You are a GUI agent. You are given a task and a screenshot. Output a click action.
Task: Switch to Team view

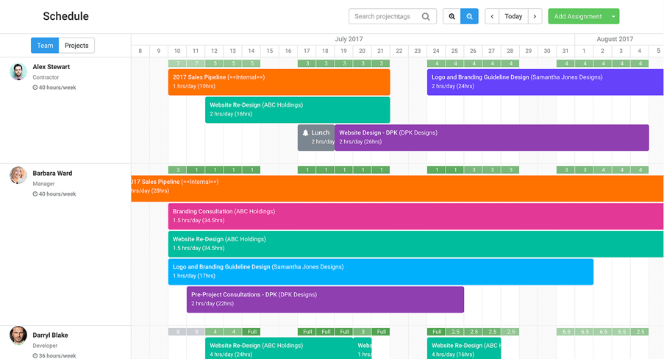(x=45, y=46)
